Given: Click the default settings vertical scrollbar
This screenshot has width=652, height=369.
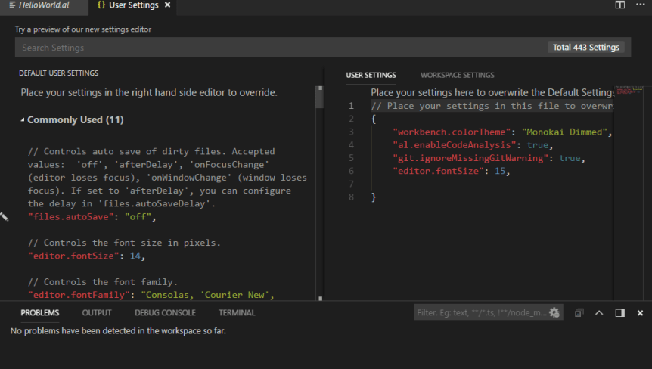Looking at the screenshot, I should (x=319, y=97).
